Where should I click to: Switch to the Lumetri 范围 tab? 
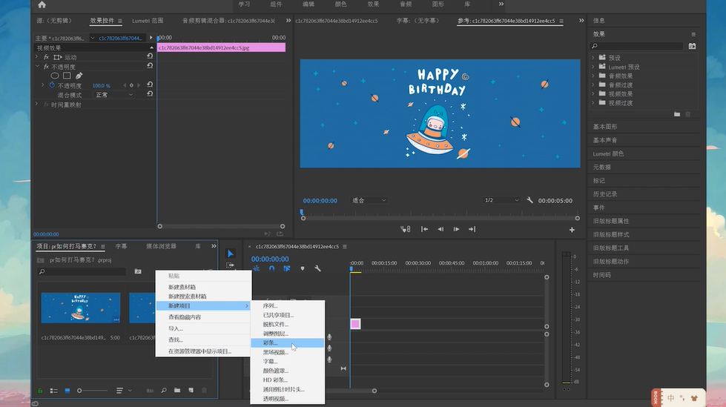pos(148,20)
